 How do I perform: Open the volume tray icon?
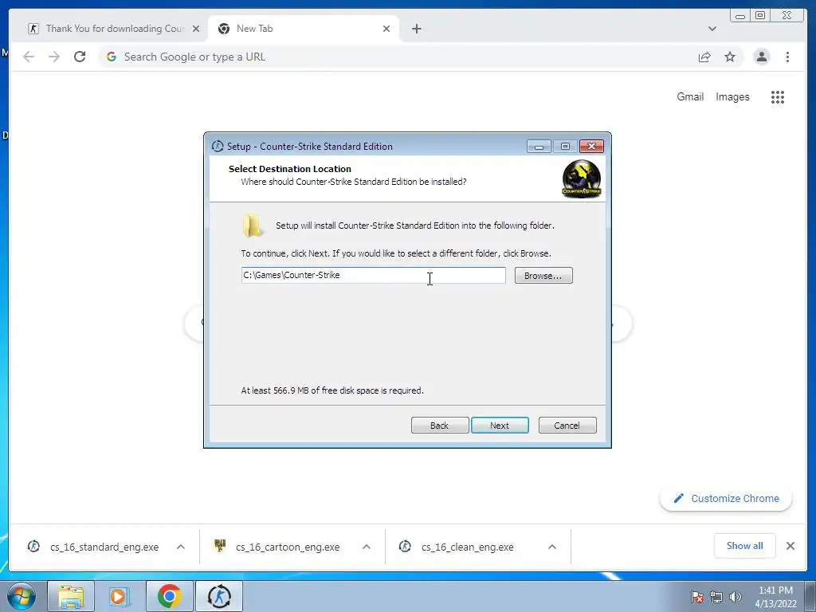736,597
